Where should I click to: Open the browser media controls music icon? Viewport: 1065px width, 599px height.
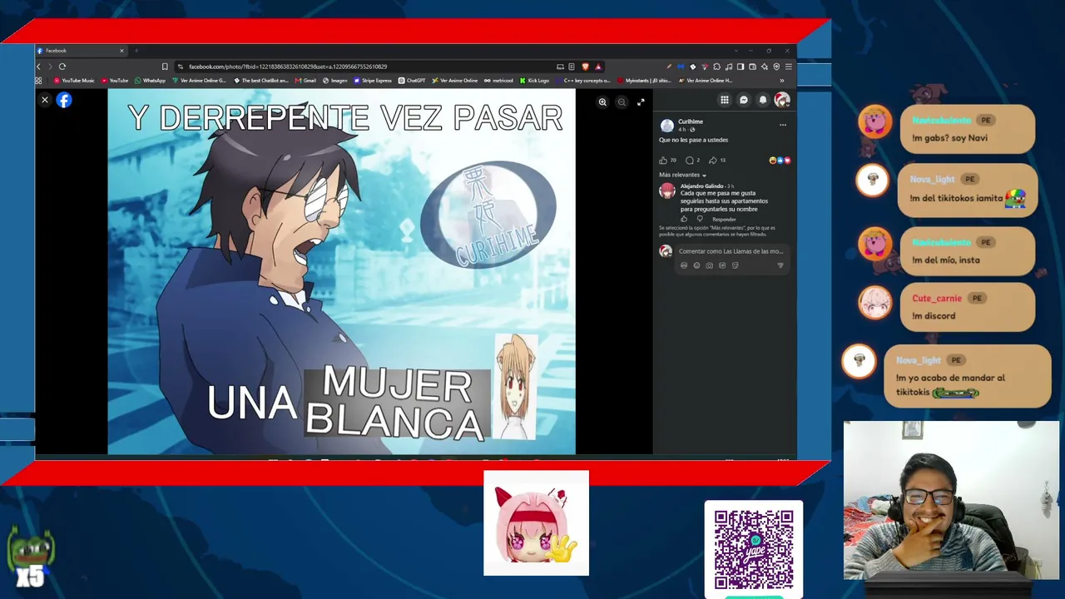(x=729, y=67)
